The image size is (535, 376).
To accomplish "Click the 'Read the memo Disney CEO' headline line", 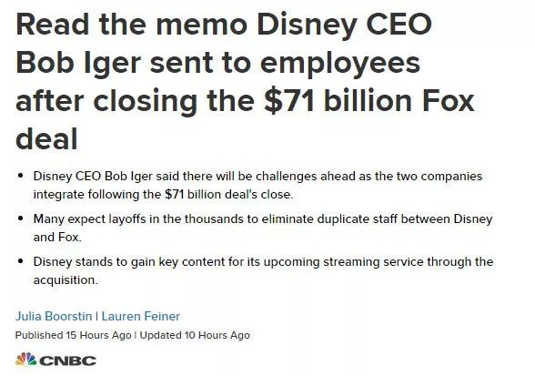I will 224,24.
